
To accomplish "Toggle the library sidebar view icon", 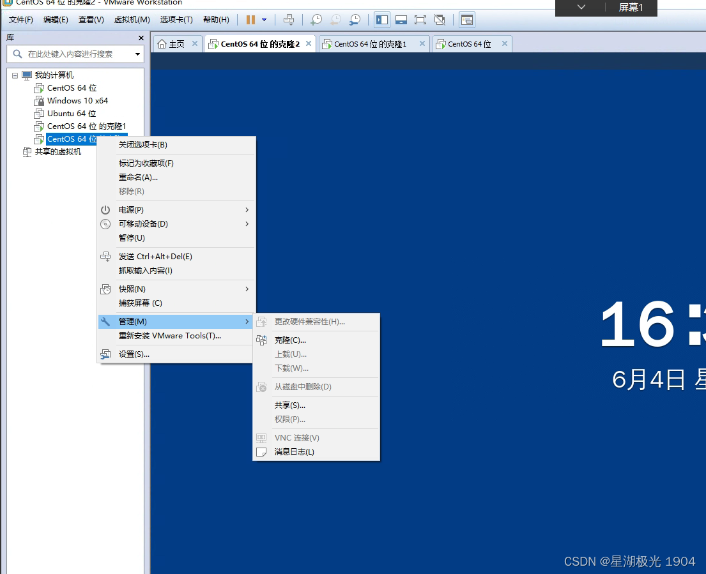I will 382,20.
